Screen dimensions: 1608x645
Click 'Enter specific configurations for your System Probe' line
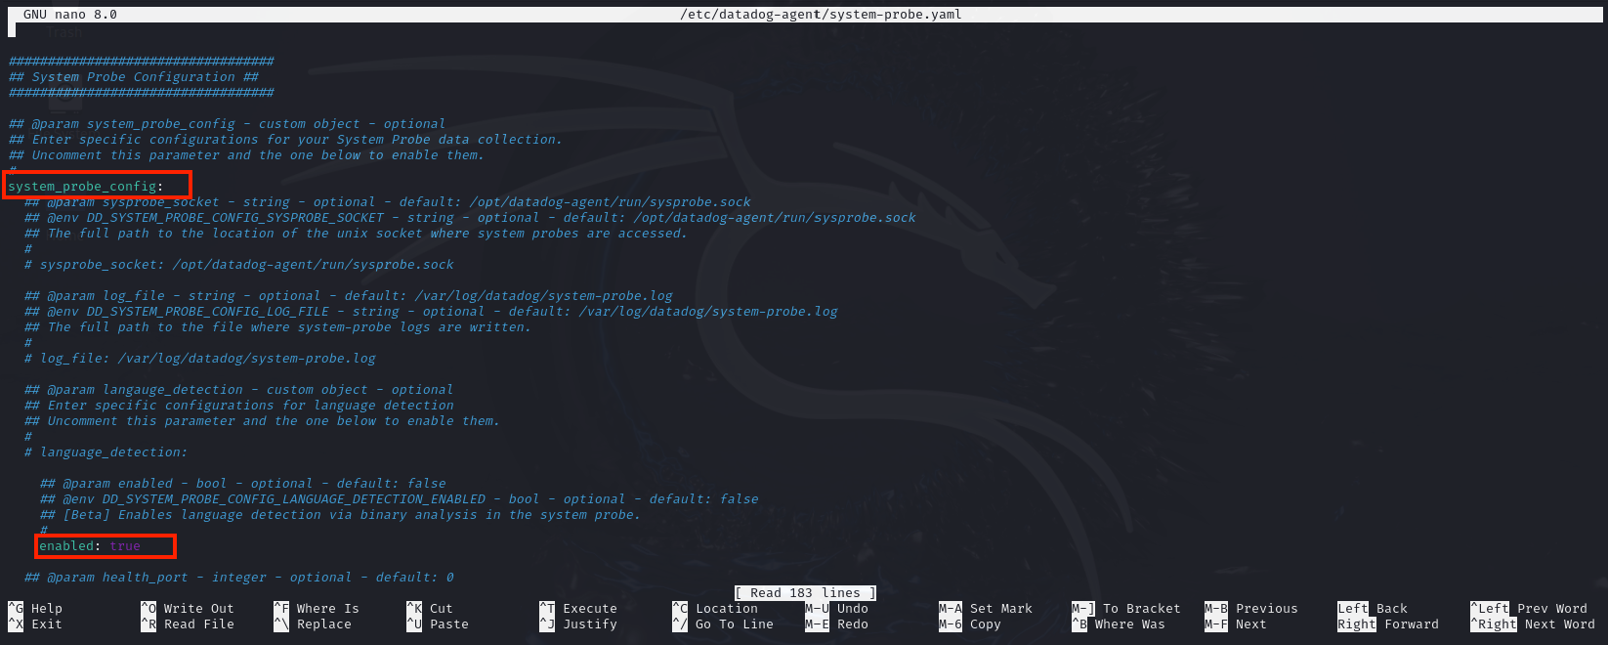pyautogui.click(x=285, y=140)
